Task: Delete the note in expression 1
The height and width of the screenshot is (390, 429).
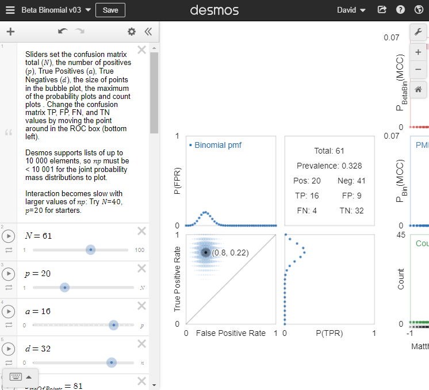Action: 141,50
